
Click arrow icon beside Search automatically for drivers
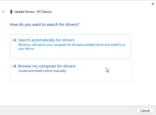14,40
